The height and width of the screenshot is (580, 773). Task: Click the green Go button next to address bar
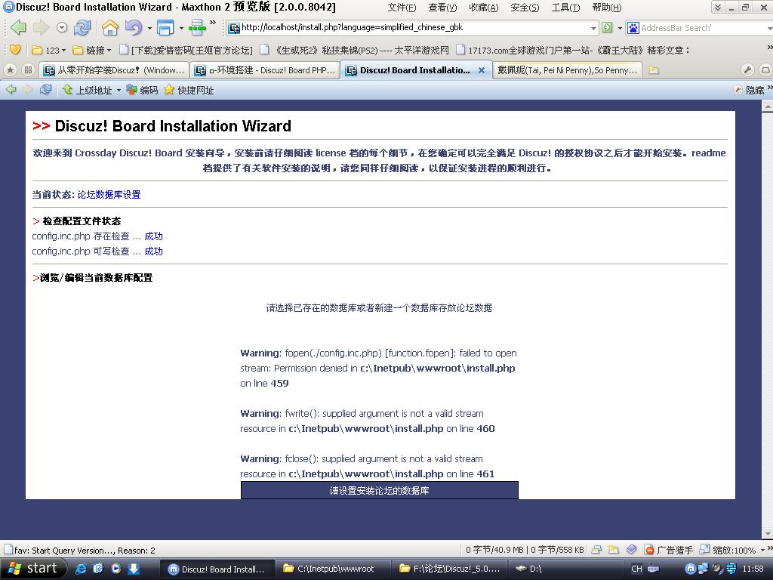pos(608,28)
